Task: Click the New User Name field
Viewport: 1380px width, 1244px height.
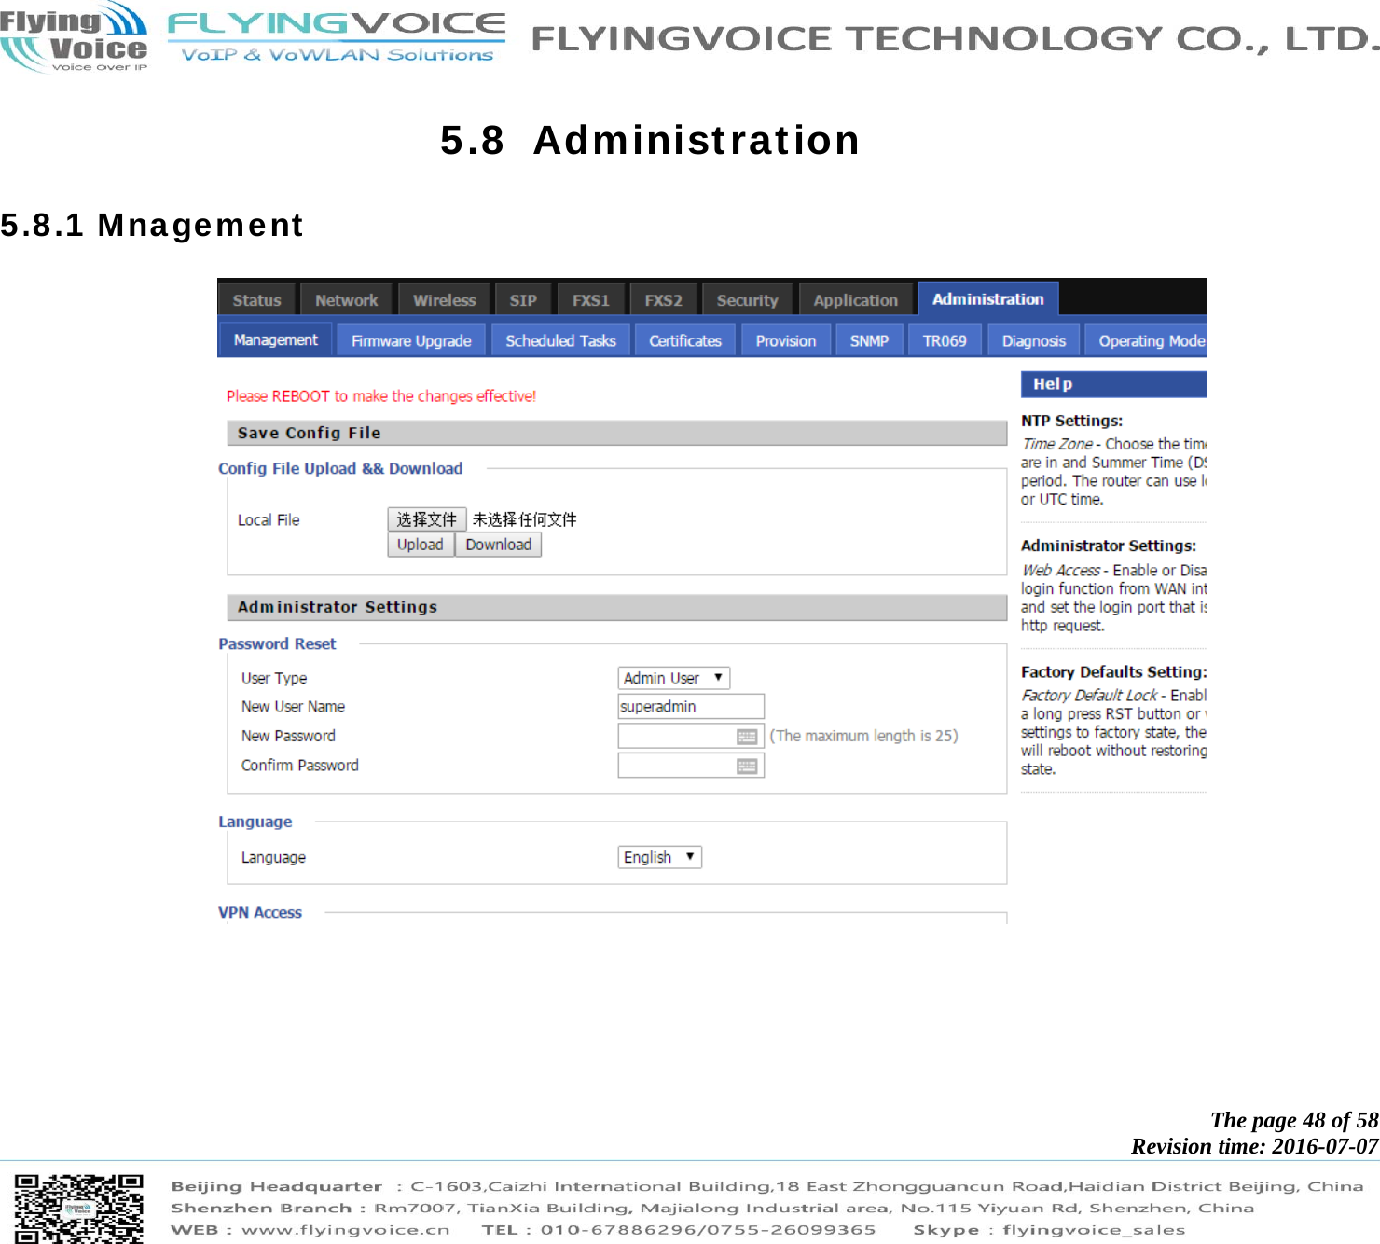Action: coord(691,707)
